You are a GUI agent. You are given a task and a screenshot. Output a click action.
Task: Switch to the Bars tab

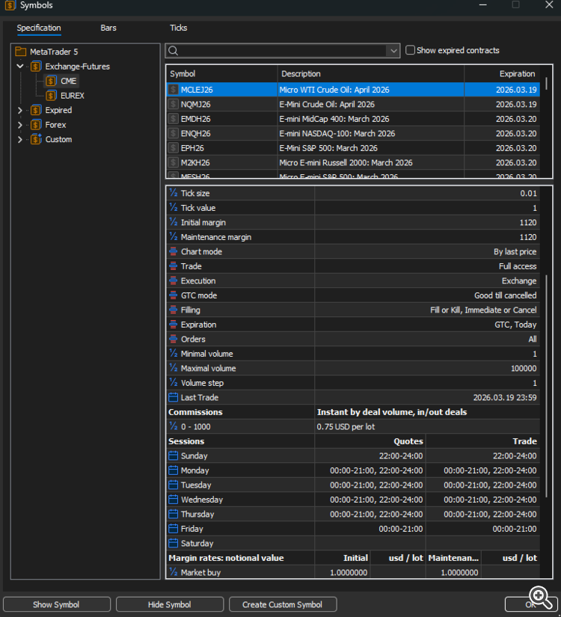pyautogui.click(x=108, y=28)
